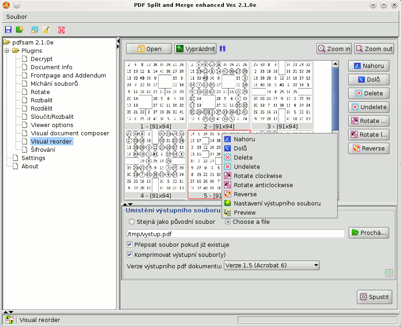Click the application logo in the title bar
This screenshot has width=401, height=327.
point(6,5)
